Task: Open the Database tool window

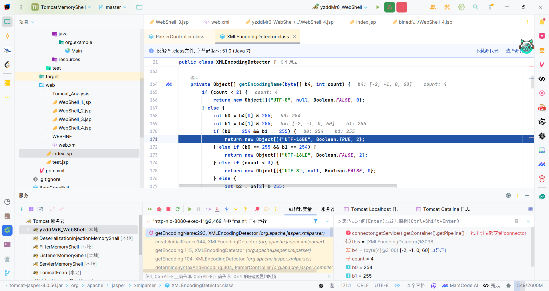Action: pos(542,50)
